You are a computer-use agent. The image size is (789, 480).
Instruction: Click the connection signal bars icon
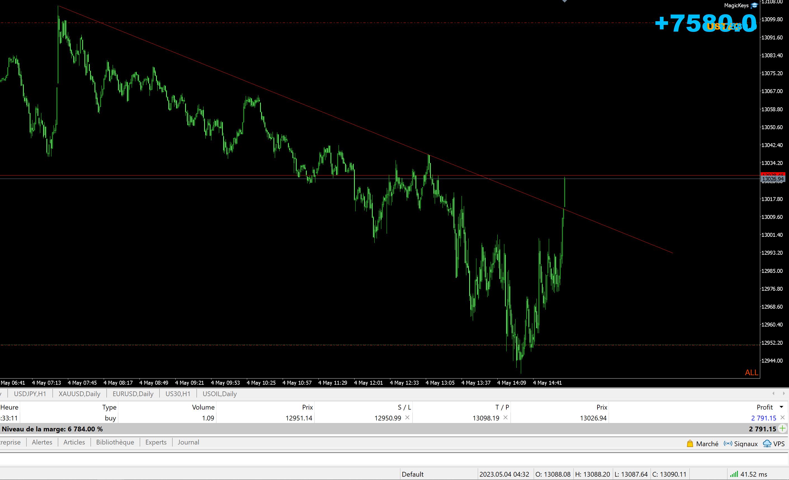pyautogui.click(x=734, y=474)
